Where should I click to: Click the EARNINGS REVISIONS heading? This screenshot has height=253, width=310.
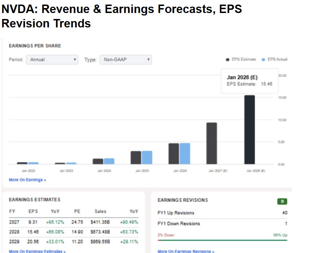[183, 200]
